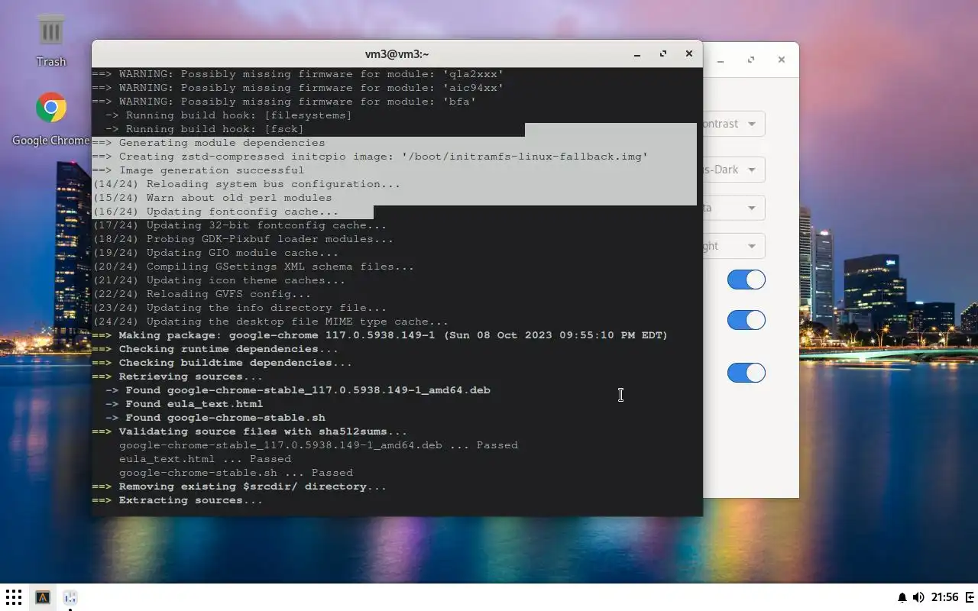Click the 'Checking runtime dependencies...' line
The height and width of the screenshot is (611, 978).
click(215, 349)
